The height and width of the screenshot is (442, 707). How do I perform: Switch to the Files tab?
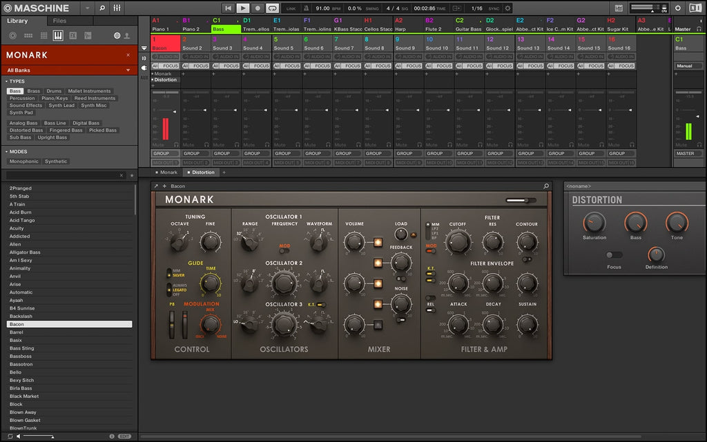pos(60,21)
